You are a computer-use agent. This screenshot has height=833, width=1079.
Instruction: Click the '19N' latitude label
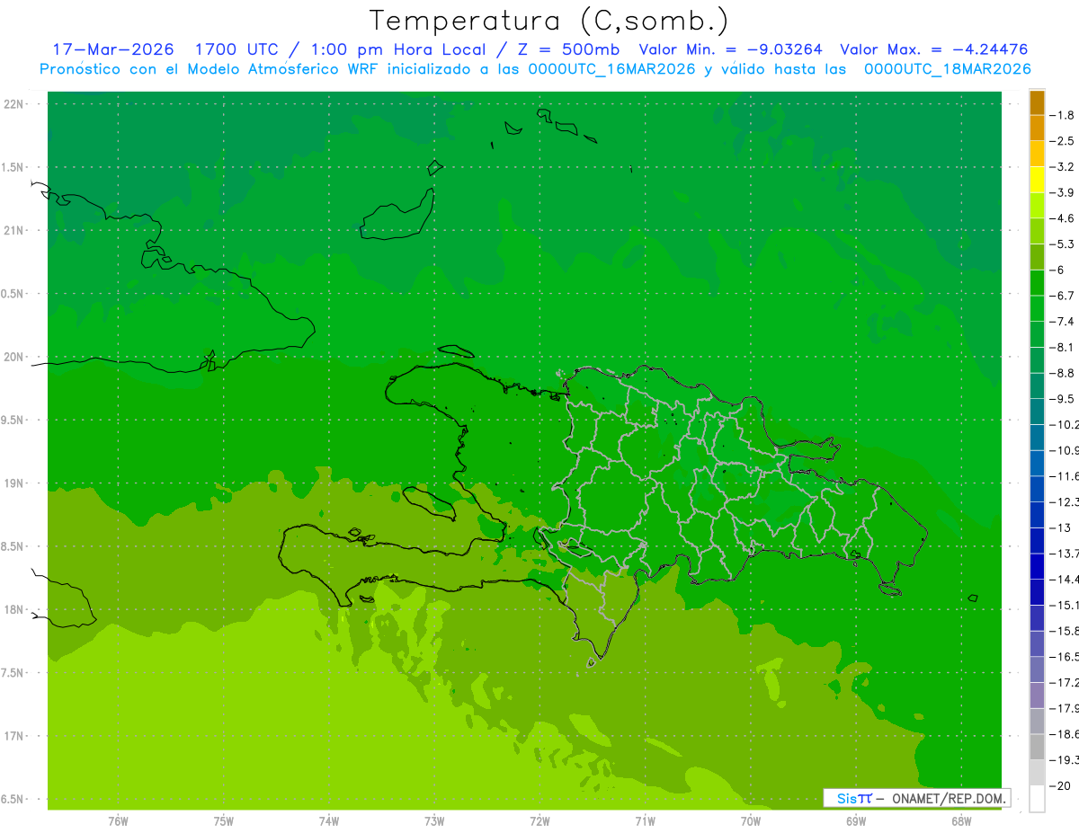pyautogui.click(x=15, y=483)
